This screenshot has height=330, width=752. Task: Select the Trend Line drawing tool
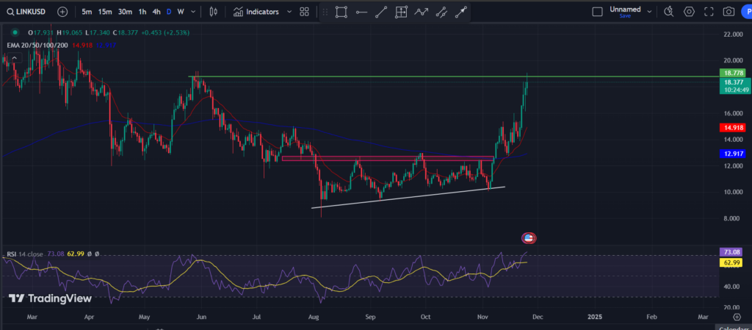(381, 12)
